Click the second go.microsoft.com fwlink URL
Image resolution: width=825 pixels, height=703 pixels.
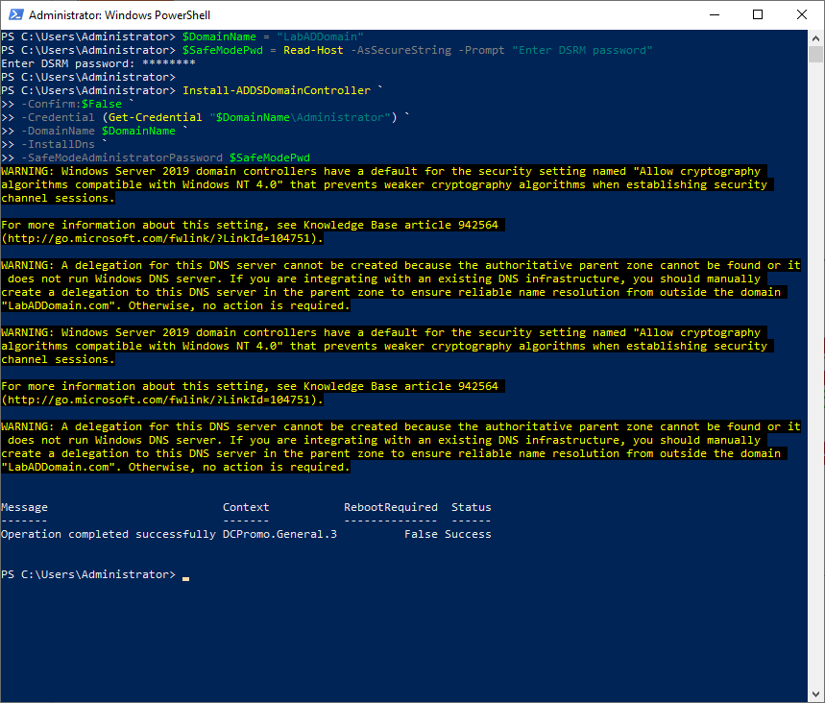click(161, 400)
